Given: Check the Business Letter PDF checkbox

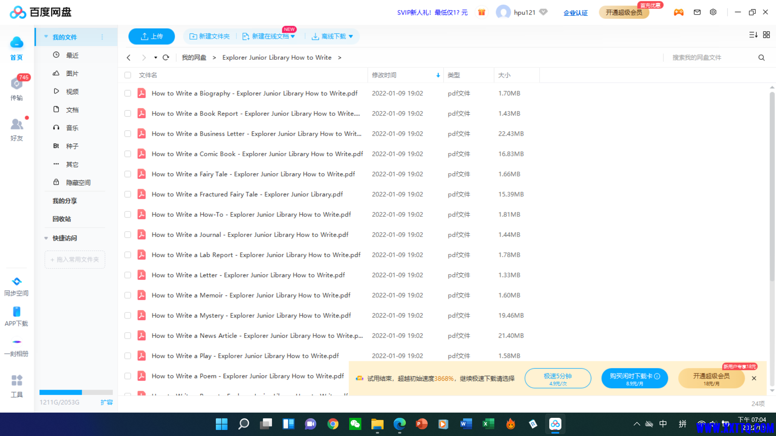Looking at the screenshot, I should pos(128,134).
